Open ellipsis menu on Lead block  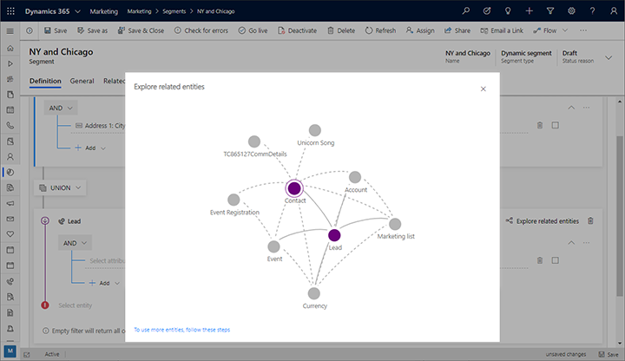click(x=586, y=243)
